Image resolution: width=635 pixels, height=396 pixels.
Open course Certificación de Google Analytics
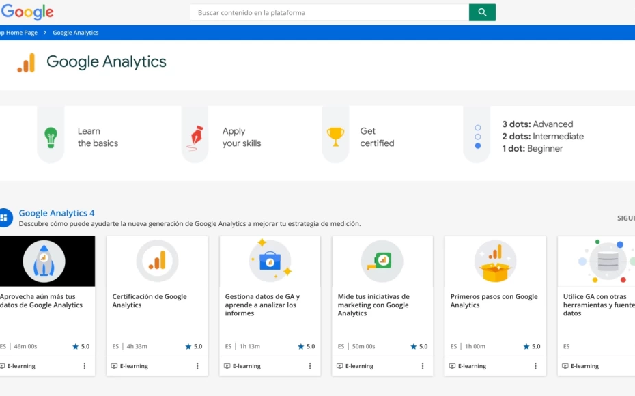tap(150, 301)
